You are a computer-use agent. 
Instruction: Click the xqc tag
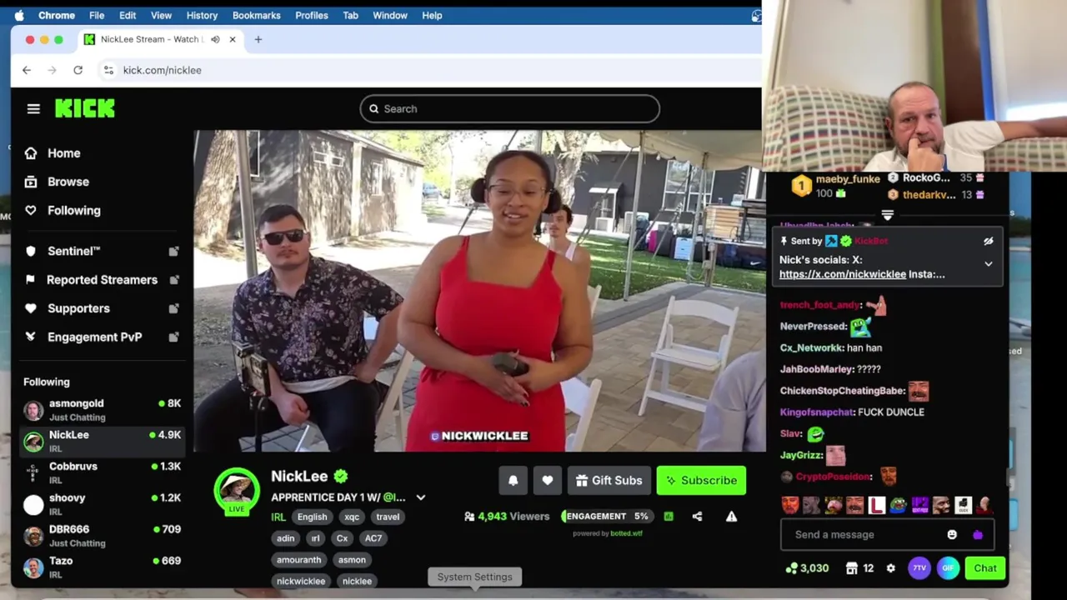[x=352, y=517]
